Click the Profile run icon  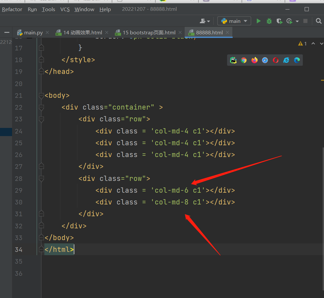289,21
